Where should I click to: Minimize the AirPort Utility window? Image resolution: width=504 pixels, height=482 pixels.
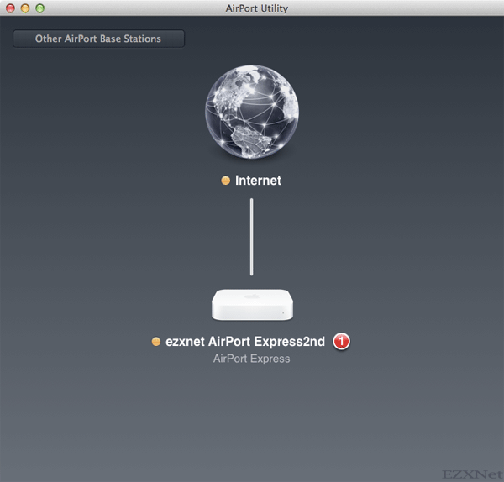[25, 8]
